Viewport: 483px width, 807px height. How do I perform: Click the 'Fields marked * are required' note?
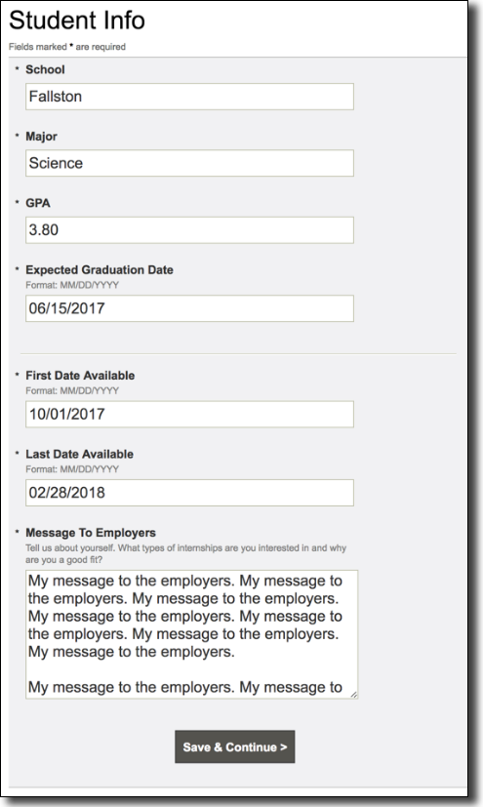(67, 47)
